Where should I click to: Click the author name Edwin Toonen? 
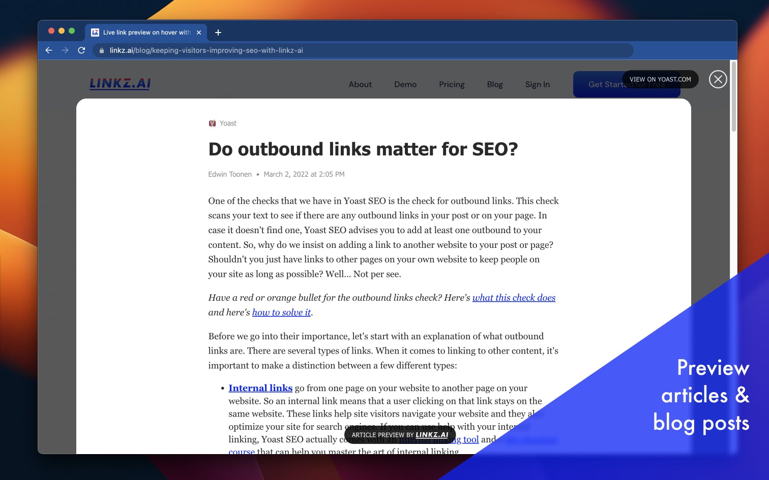[230, 174]
